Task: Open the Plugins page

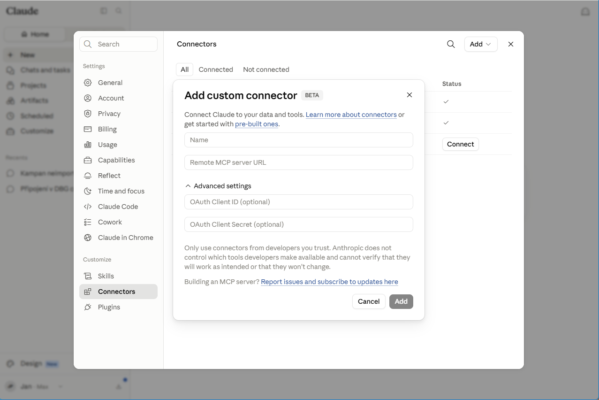Action: click(118, 307)
